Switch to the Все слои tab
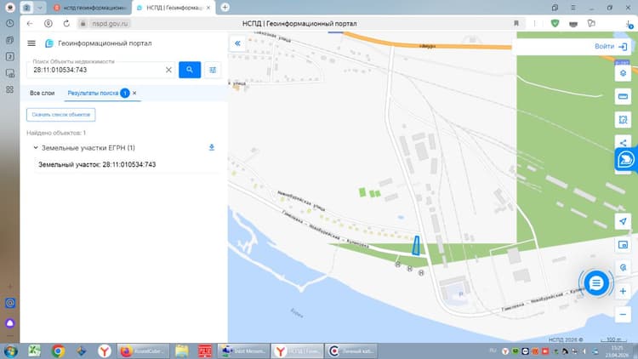Screen dimensions: 638x359 click(x=42, y=94)
